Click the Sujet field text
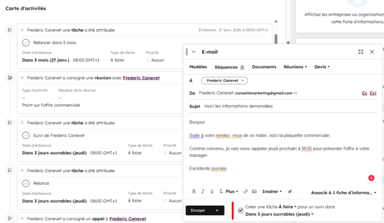This screenshot has height=223, width=384. [x=238, y=106]
